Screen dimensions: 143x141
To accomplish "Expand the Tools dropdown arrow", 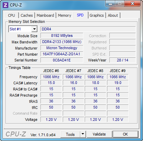I will [x=83, y=134].
